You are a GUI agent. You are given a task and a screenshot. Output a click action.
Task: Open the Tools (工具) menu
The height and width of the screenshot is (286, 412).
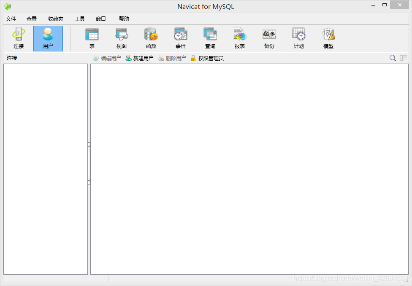pos(80,19)
